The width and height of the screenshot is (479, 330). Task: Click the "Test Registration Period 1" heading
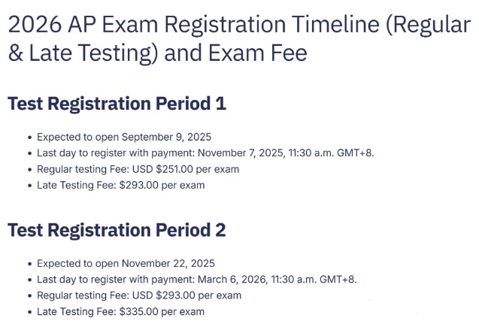117,104
